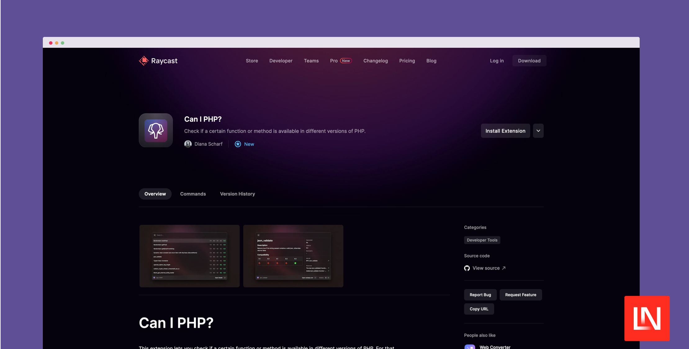Viewport: 689px width, 349px height.
Task: Click the red close window dot
Action: click(x=51, y=43)
